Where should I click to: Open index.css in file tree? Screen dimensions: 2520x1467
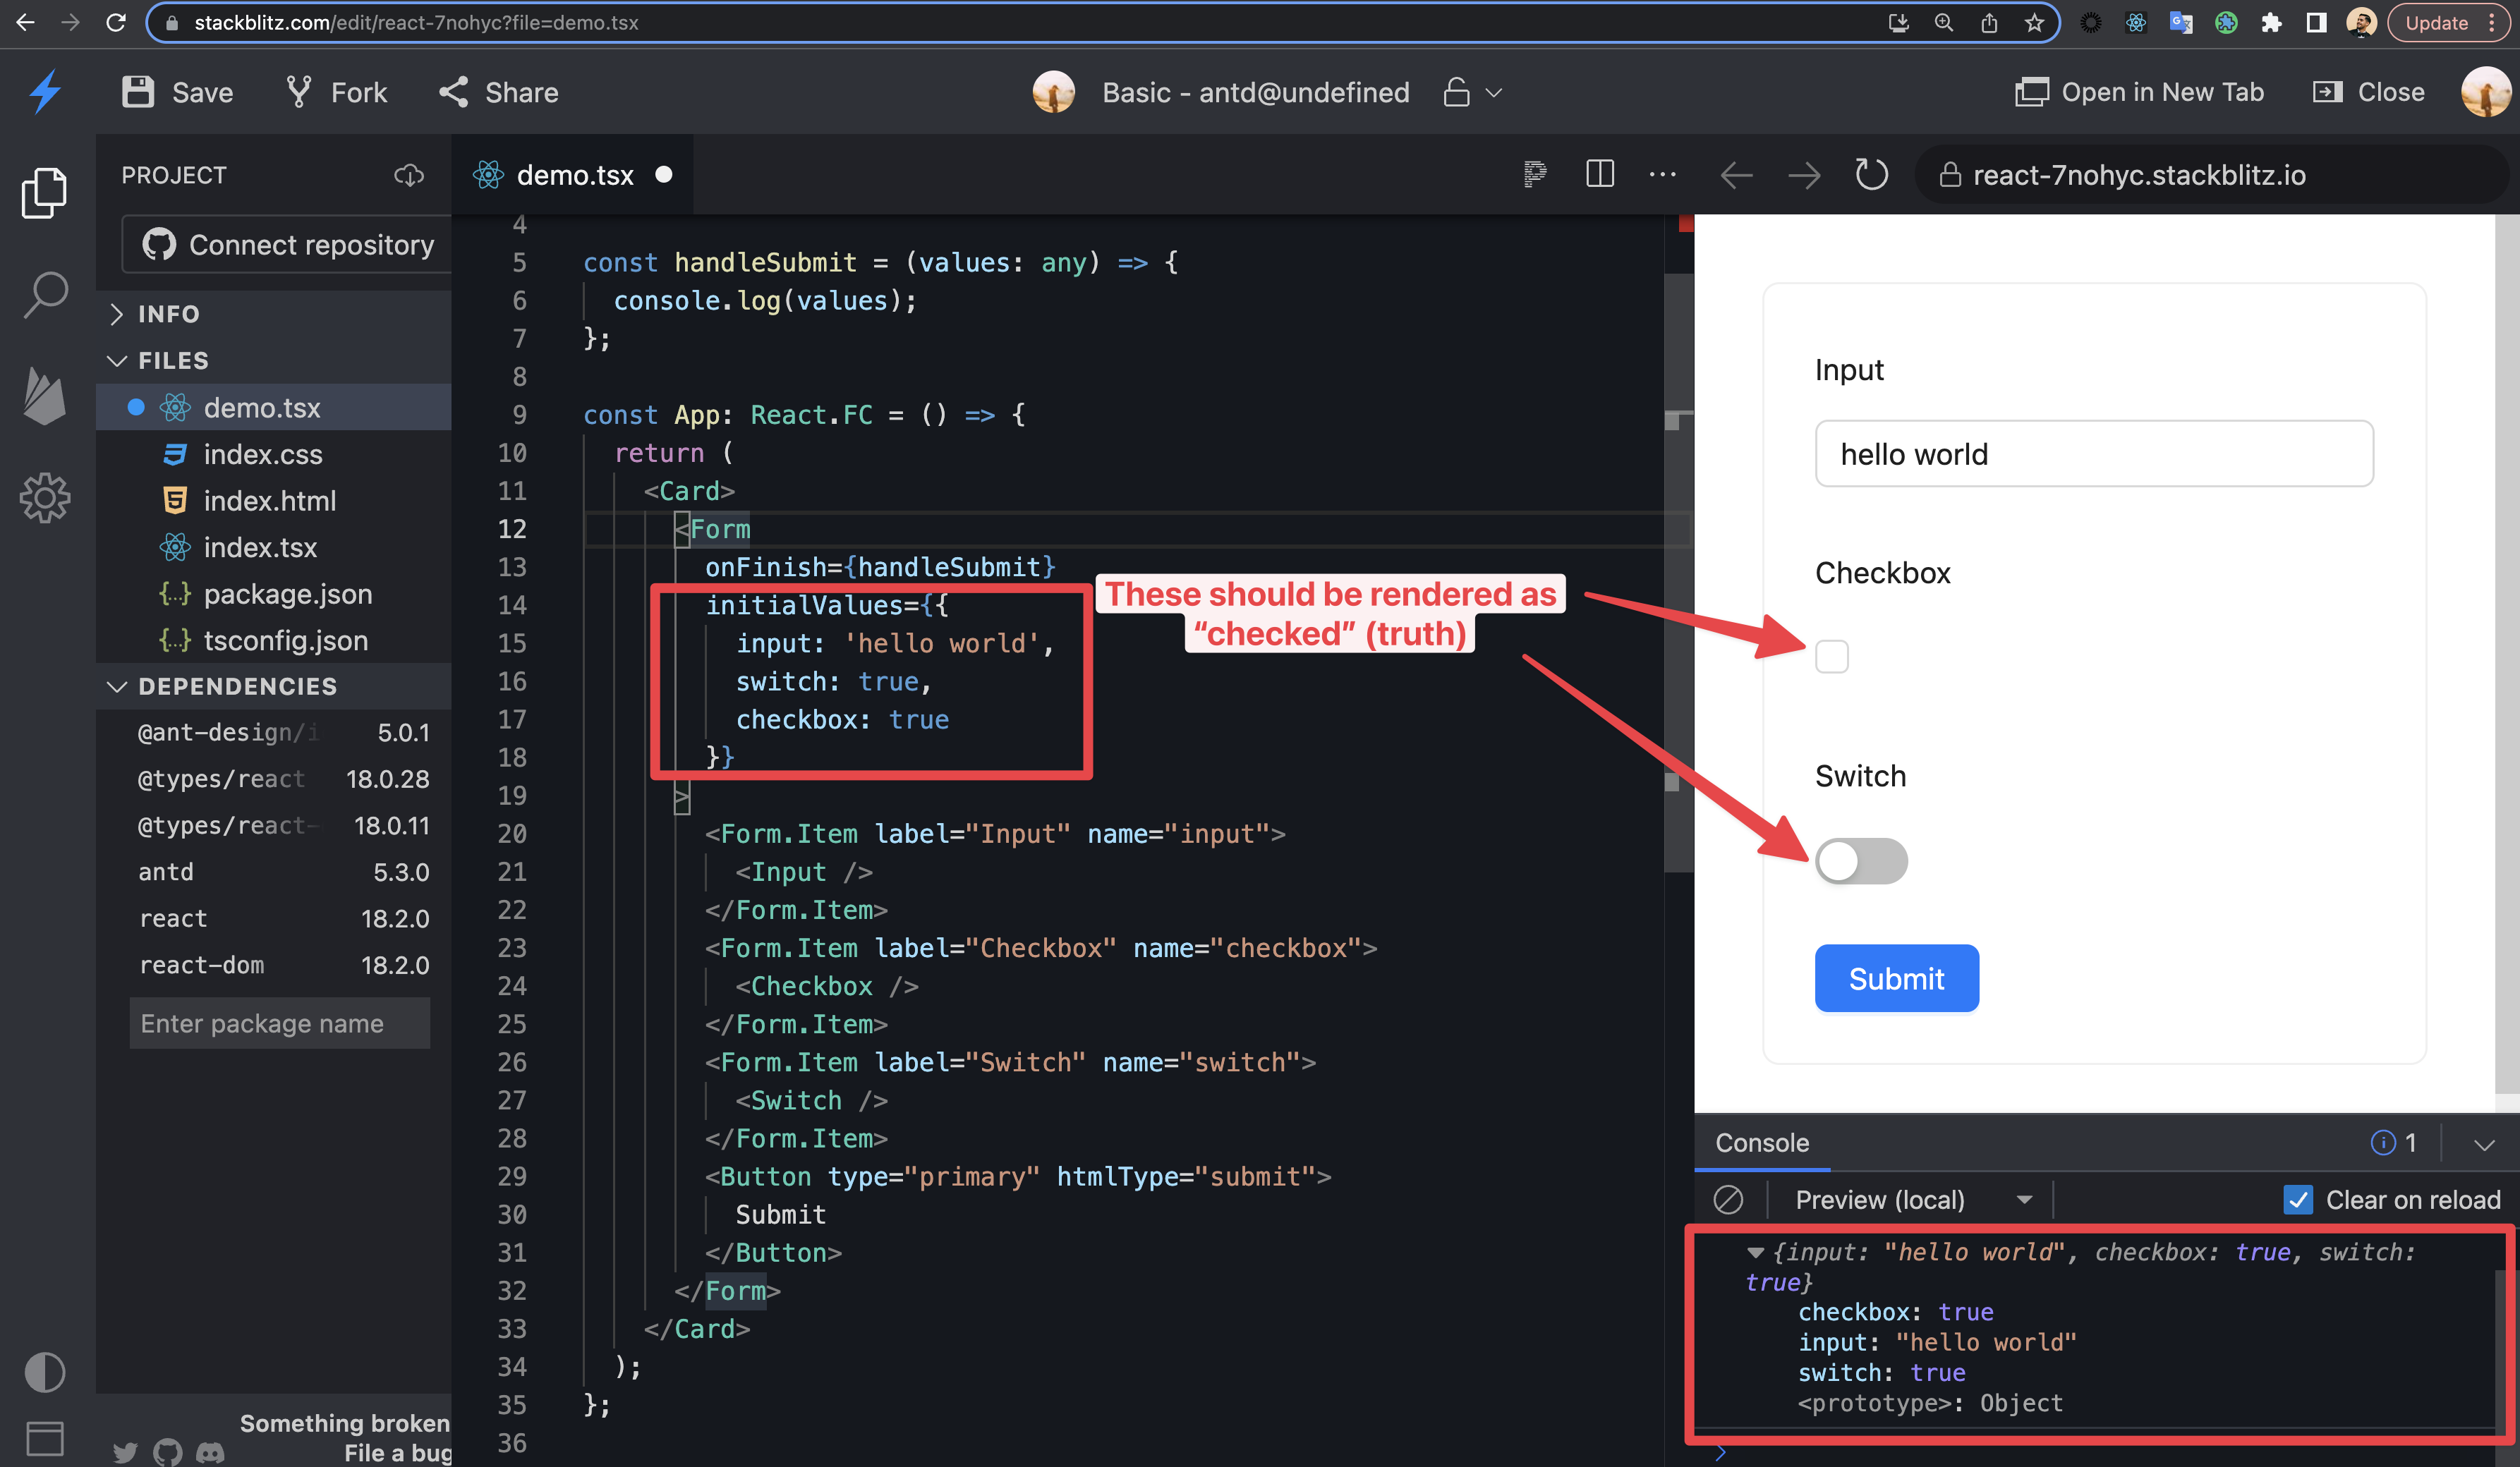pyautogui.click(x=273, y=454)
